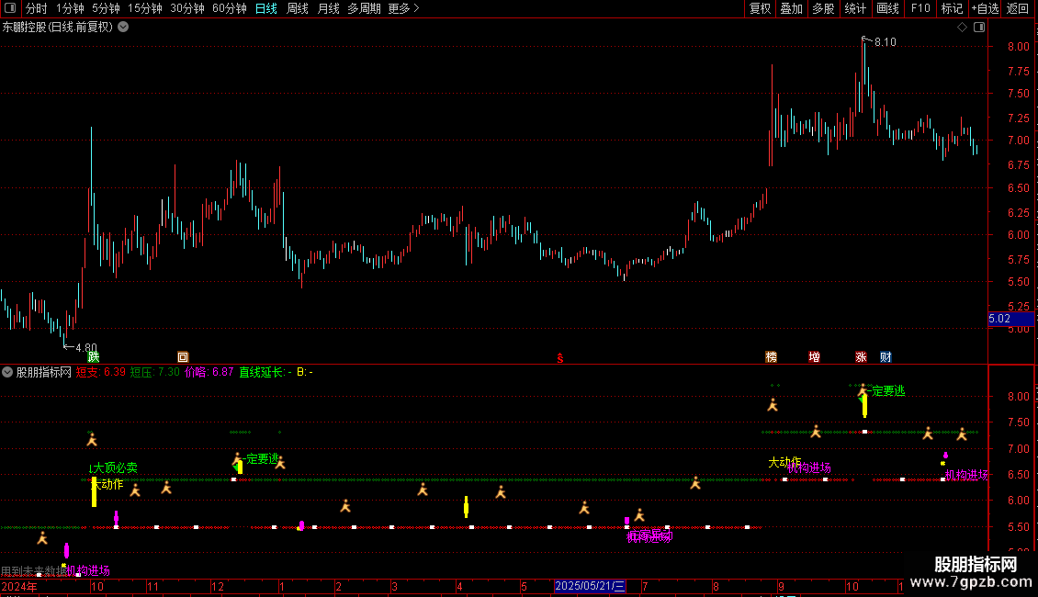Screen dimensions: 1038x597
Task: Toggle the right side panel icon
Action: [979, 28]
